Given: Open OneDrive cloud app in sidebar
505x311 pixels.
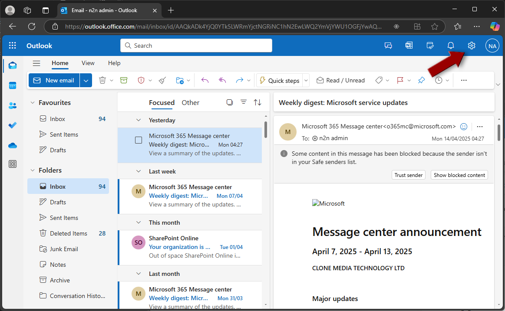Looking at the screenshot, I should 13,145.
